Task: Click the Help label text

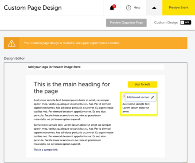Action: [x=137, y=8]
